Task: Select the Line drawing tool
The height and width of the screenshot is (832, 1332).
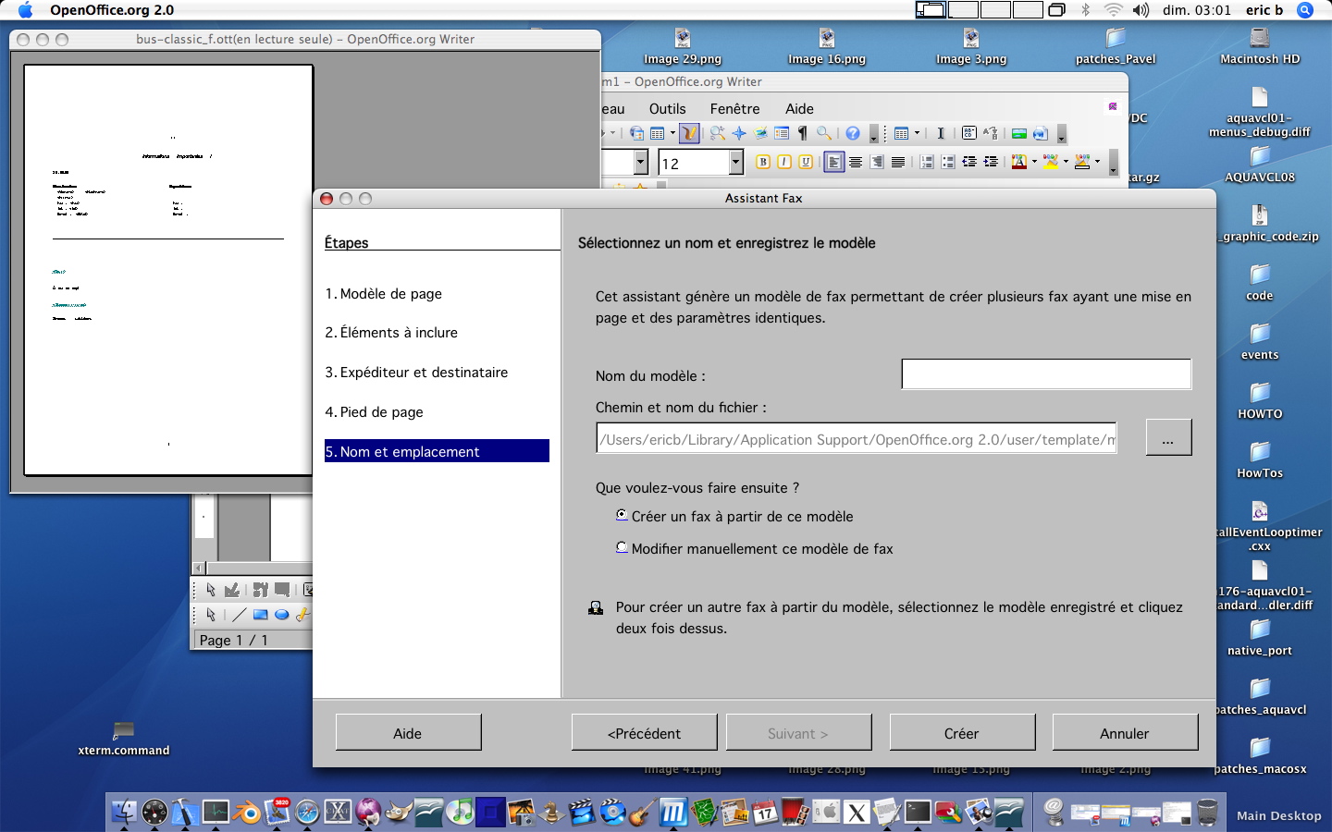Action: coord(239,615)
